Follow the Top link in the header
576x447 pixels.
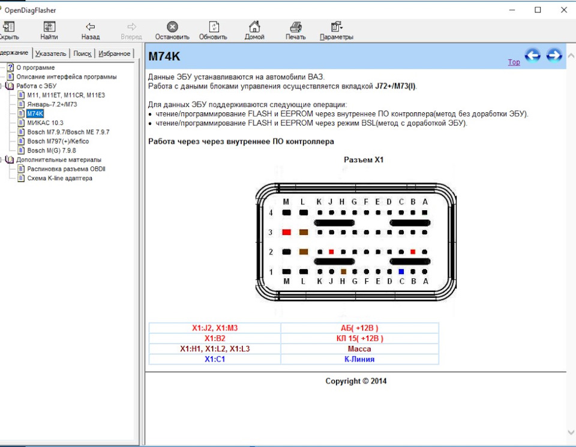[x=514, y=62]
